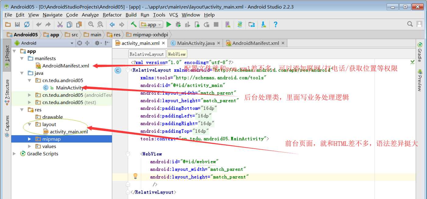Viewport: 427px width, 199px height.
Task: Click RelativeLayout breadcrumb in editor
Action: click(147, 54)
